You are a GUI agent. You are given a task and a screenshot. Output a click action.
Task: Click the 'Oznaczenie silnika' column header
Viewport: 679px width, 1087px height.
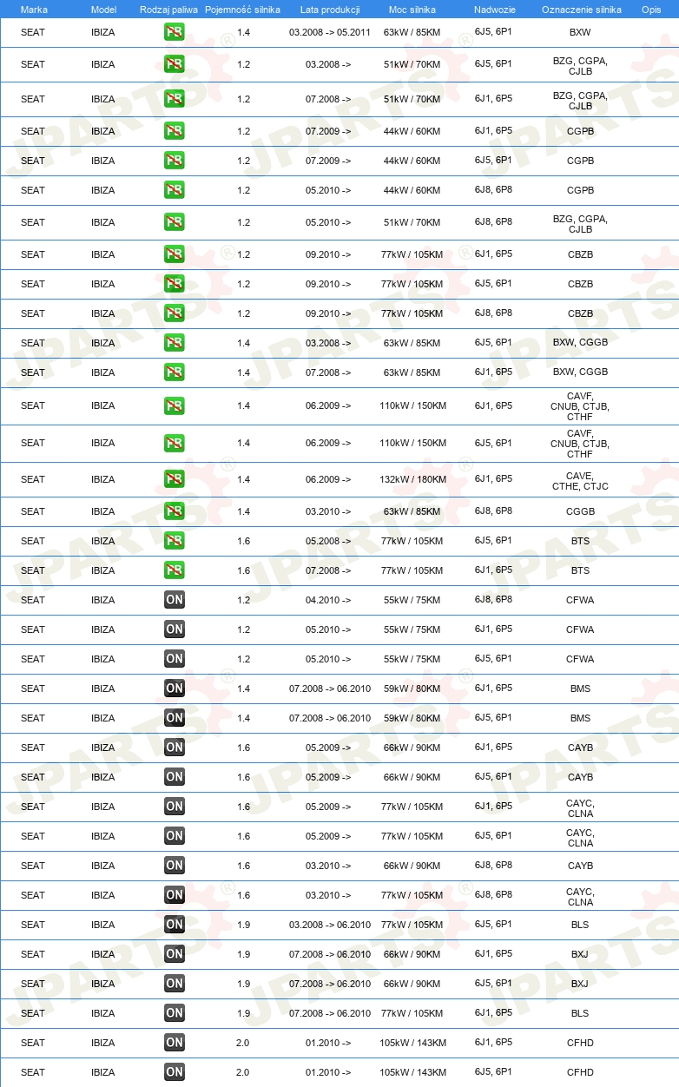pos(581,9)
